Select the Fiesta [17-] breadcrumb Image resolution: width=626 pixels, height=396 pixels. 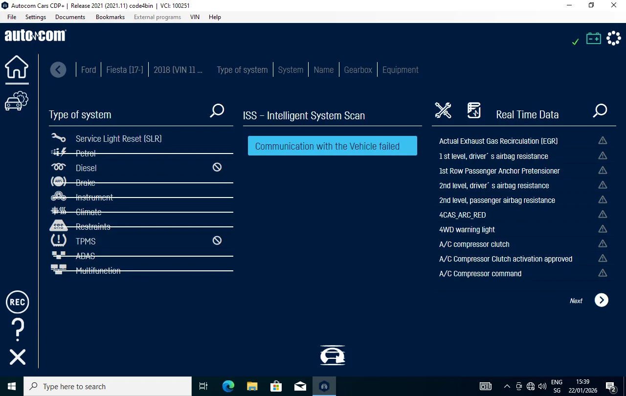pos(125,70)
